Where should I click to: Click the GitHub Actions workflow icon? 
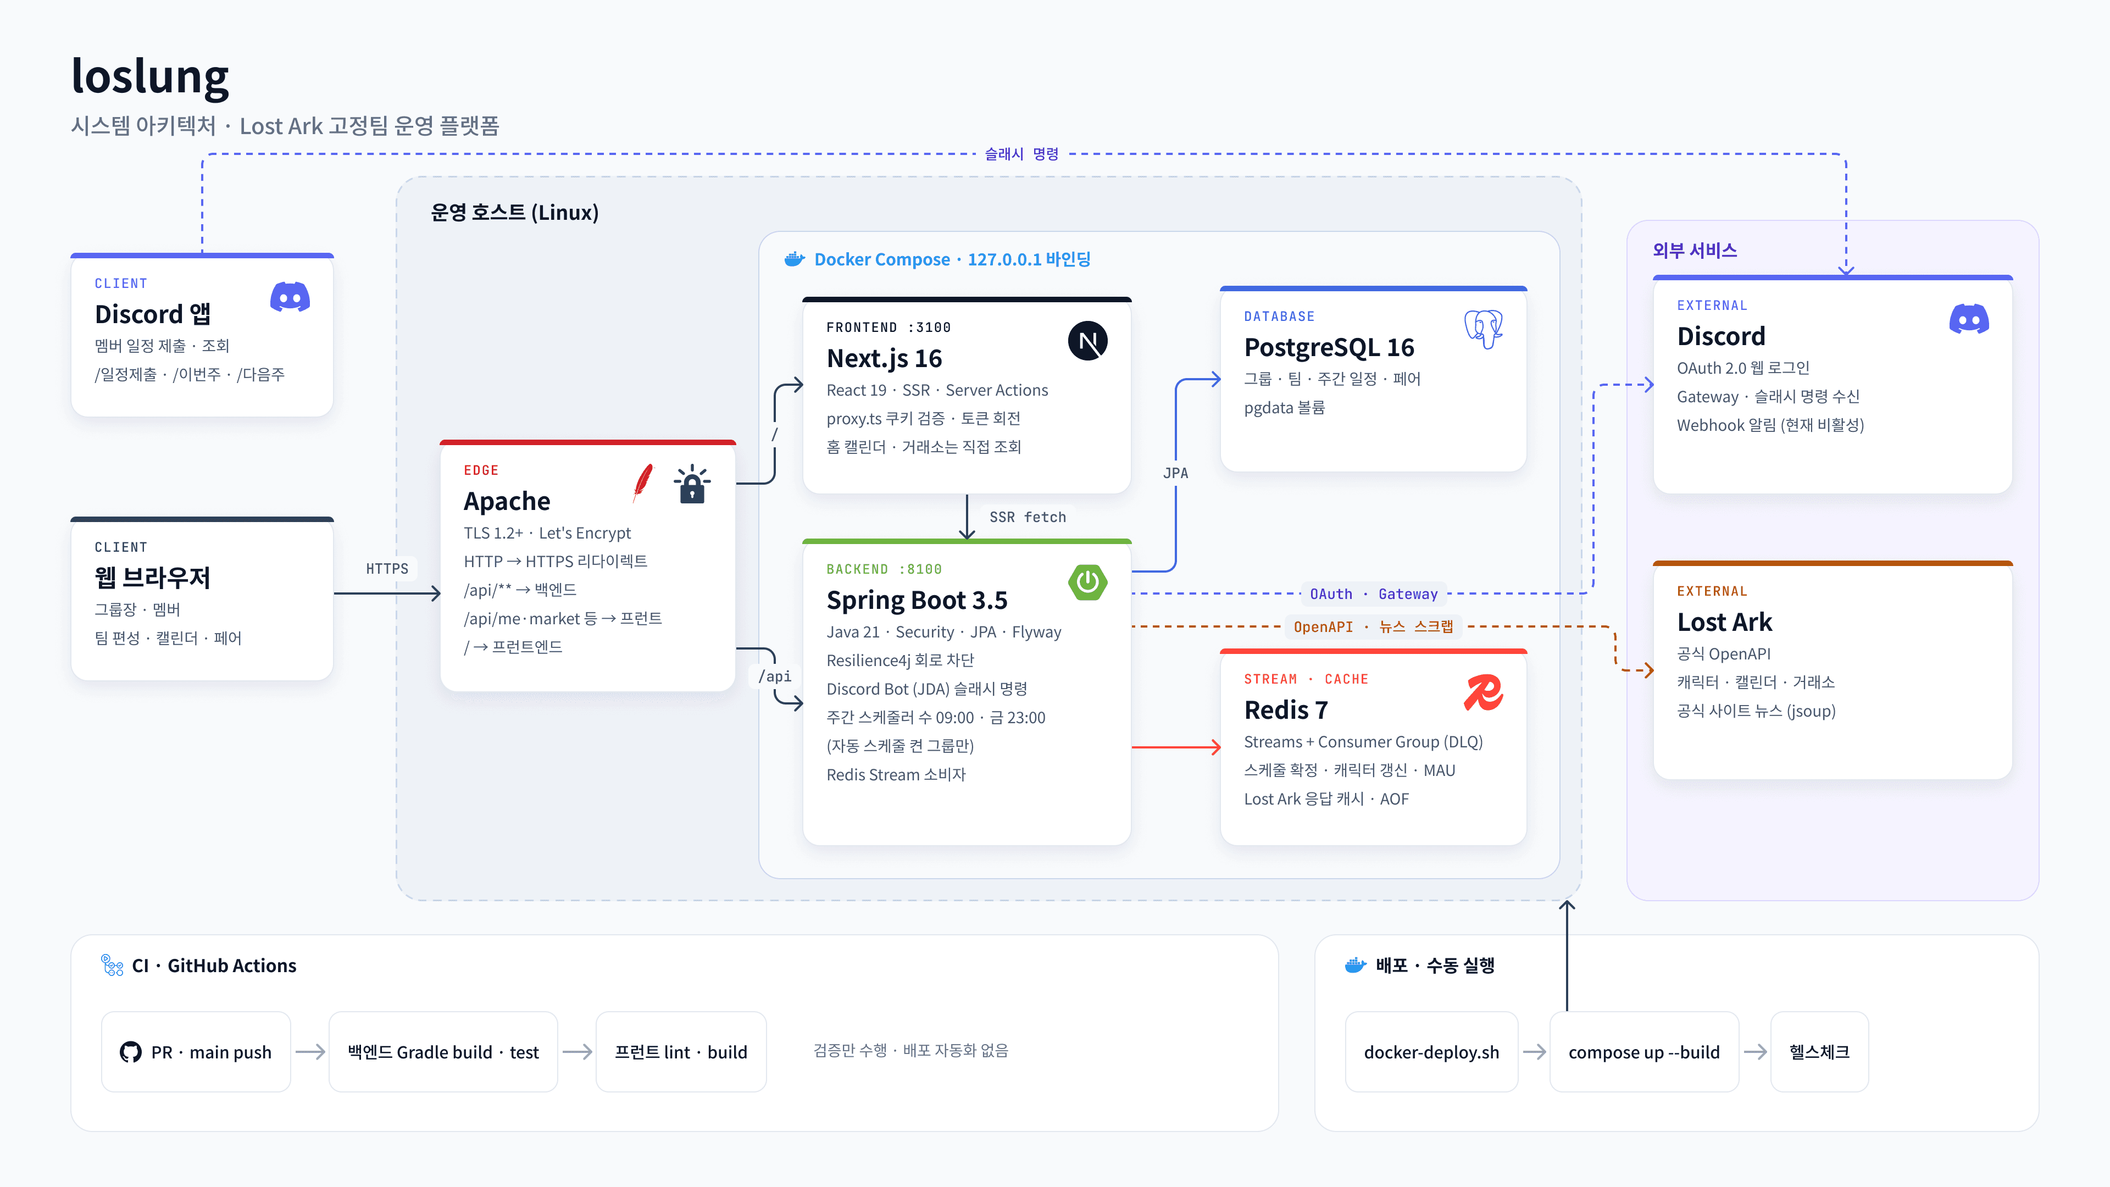(x=112, y=965)
